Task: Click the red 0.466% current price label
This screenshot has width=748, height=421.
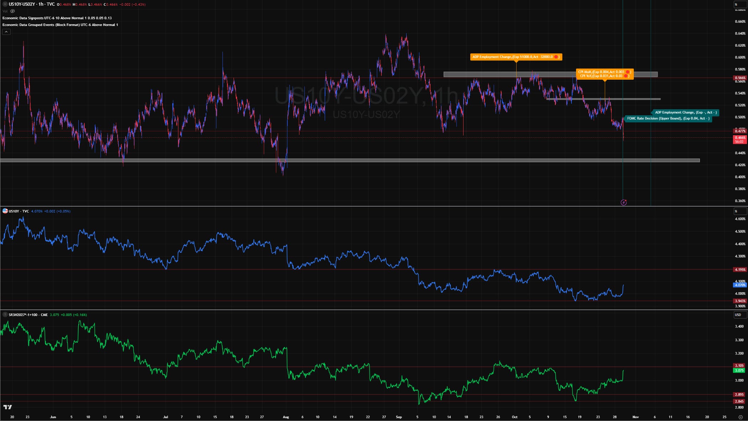Action: point(739,138)
